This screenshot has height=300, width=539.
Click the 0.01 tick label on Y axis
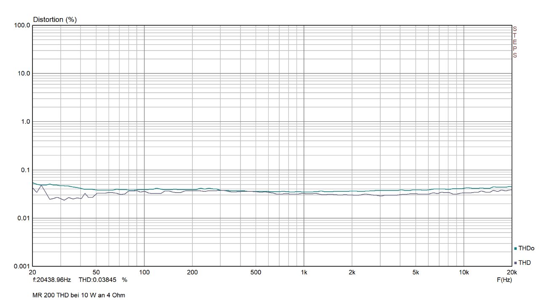pos(23,218)
